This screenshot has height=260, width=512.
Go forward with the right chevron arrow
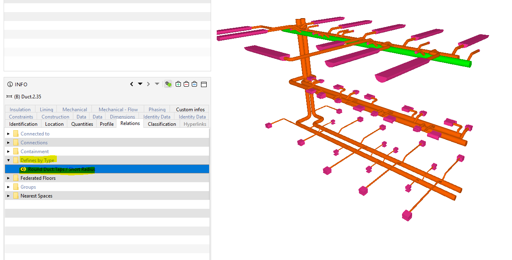pyautogui.click(x=148, y=84)
